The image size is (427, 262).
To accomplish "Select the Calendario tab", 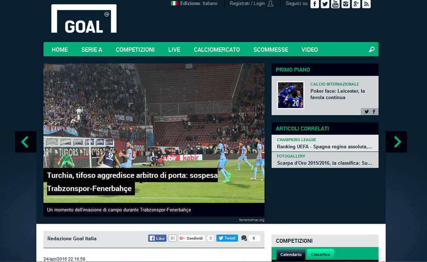I will coord(291,254).
